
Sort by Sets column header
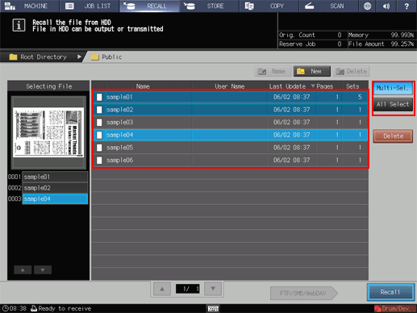tap(352, 86)
